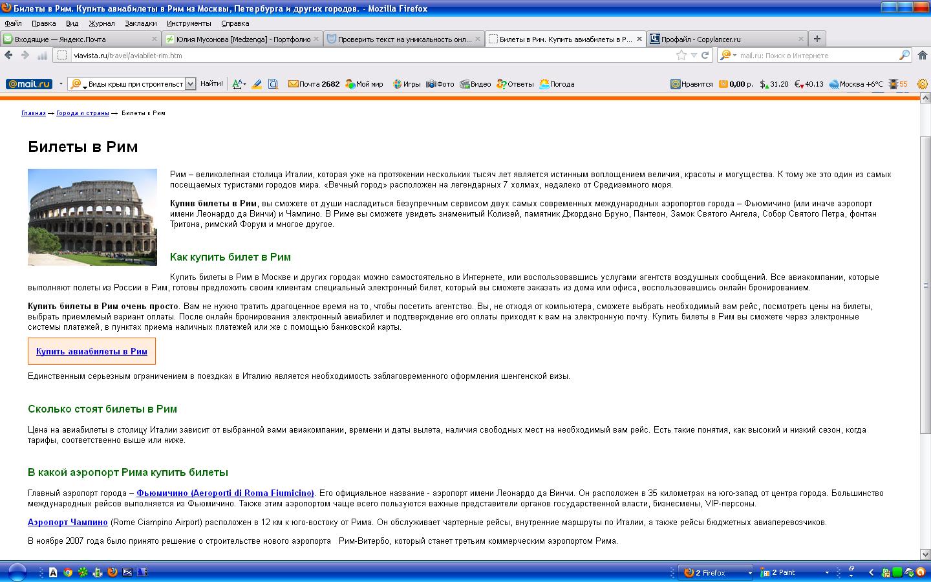The width and height of the screenshot is (931, 582).
Task: Open the Инструменты menu
Action: pyautogui.click(x=189, y=23)
